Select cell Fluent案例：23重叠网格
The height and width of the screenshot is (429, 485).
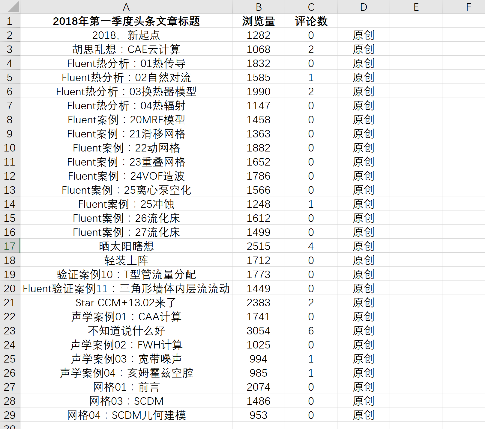(126, 161)
